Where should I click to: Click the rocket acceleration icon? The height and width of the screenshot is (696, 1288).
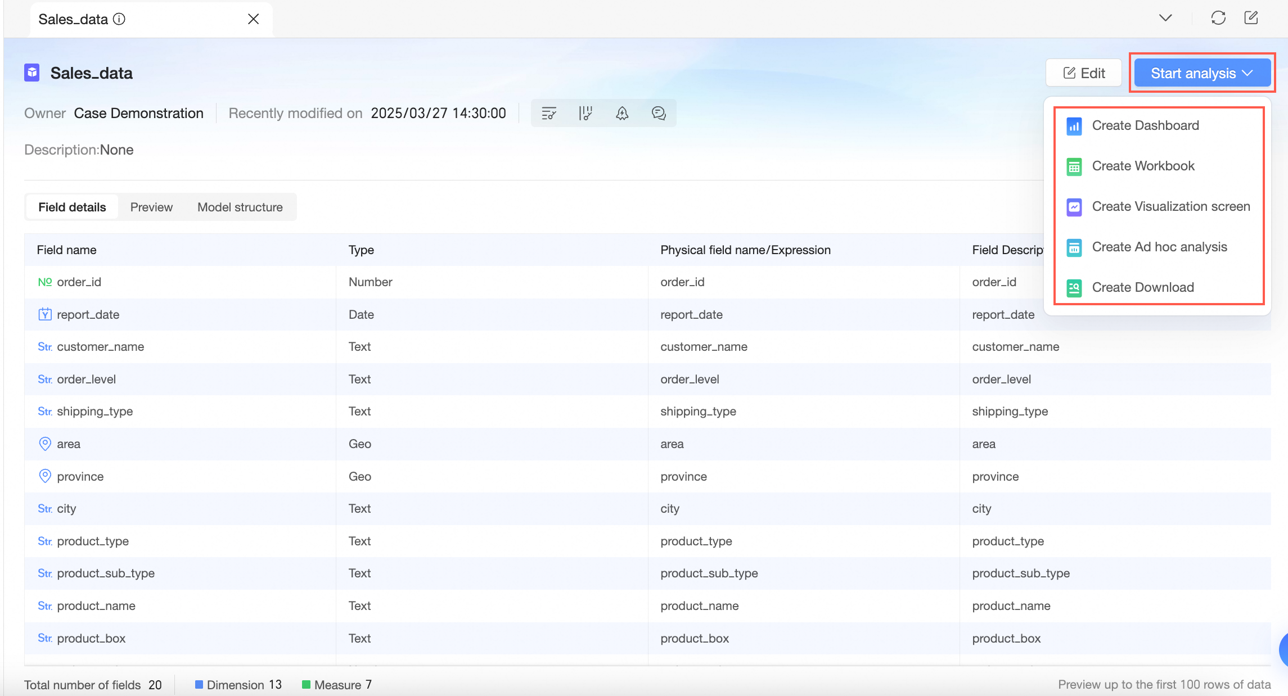point(622,114)
